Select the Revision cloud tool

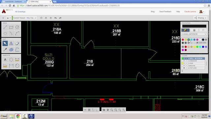[11, 59]
